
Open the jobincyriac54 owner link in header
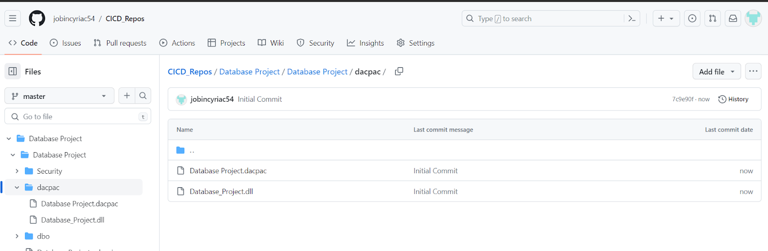[x=74, y=18]
